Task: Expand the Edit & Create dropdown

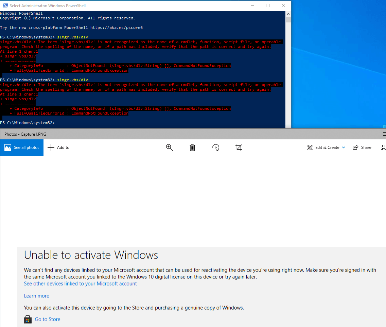Action: coord(344,148)
